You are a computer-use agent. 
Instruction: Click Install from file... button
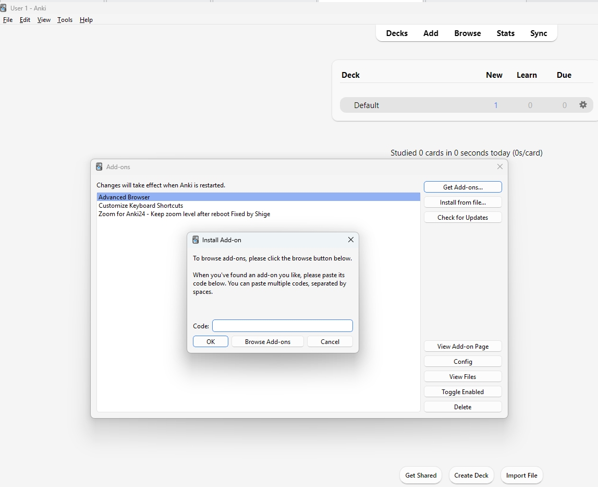click(x=462, y=203)
